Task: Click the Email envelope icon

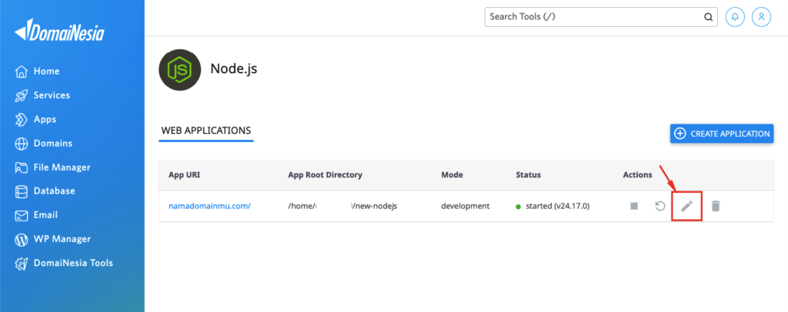Action: (x=21, y=216)
